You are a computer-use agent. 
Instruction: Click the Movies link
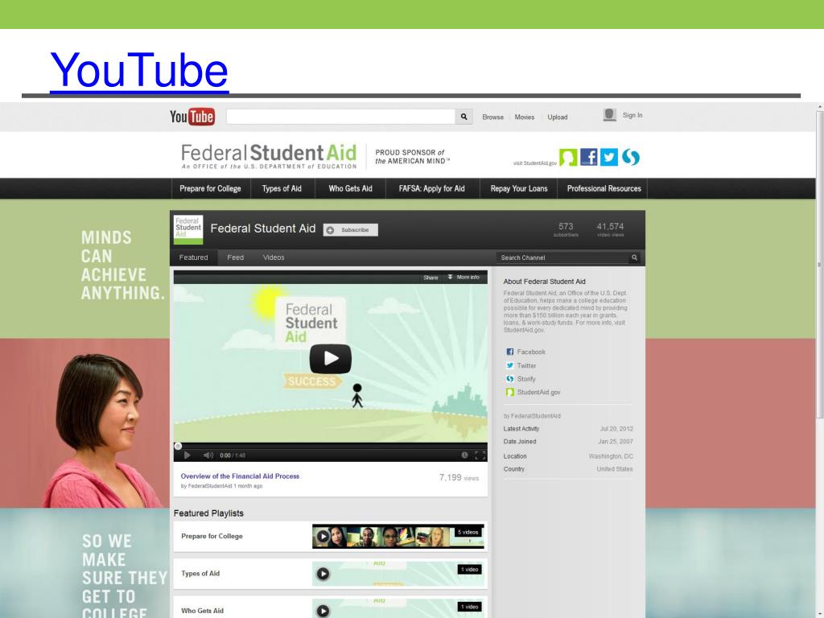525,117
